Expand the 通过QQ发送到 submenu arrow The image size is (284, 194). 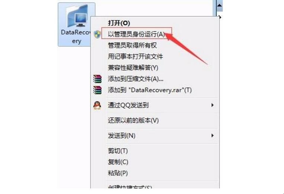(213, 105)
